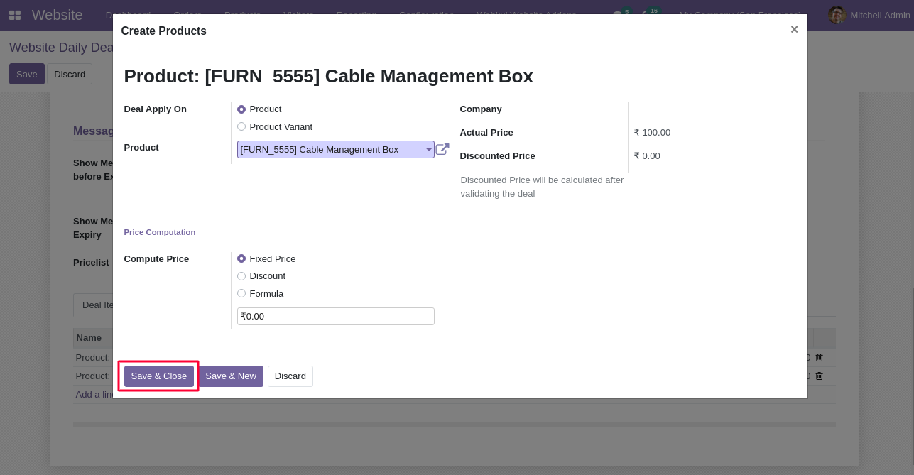The image size is (914, 475).
Task: Open the apps grid menu
Action: click(15, 15)
